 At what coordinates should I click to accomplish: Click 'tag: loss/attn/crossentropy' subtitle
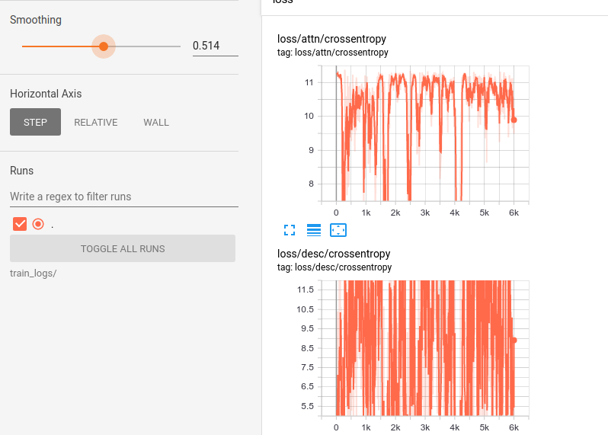(x=333, y=53)
